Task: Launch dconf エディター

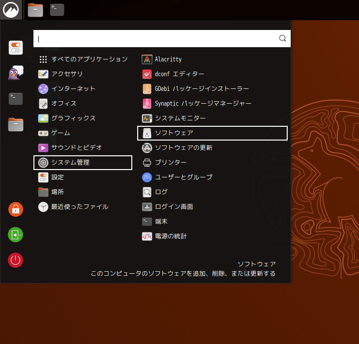Action: [x=212, y=74]
